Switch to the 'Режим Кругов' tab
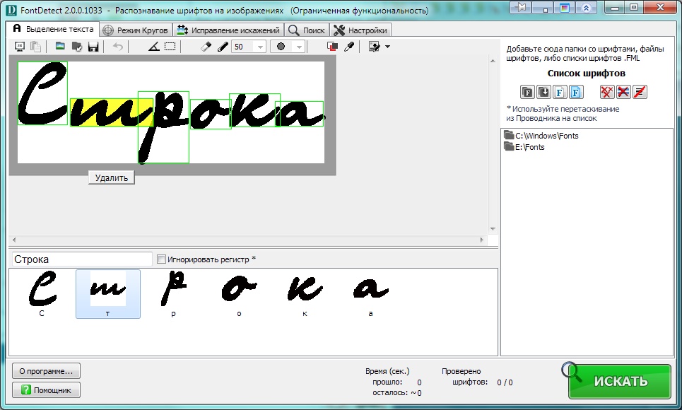Screen dimensions: 682x410 point(136,30)
